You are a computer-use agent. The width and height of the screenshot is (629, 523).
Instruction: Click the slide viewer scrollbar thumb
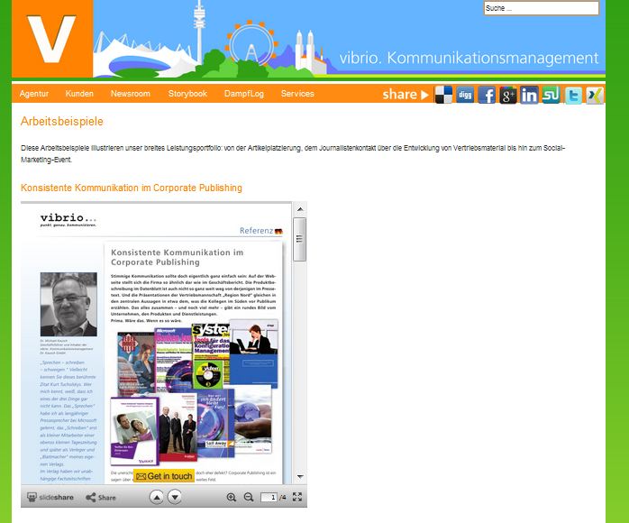[x=300, y=239]
